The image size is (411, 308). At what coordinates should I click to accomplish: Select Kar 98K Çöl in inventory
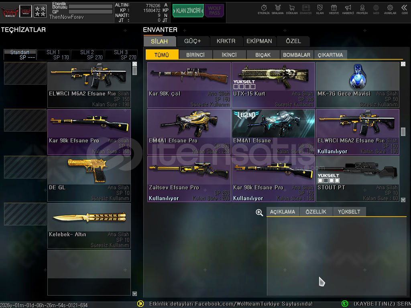(x=189, y=85)
